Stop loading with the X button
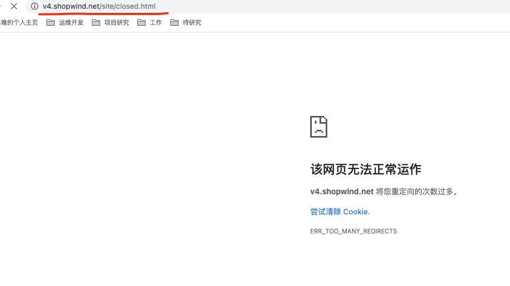Screen dimensions: 510x286 click(13, 6)
